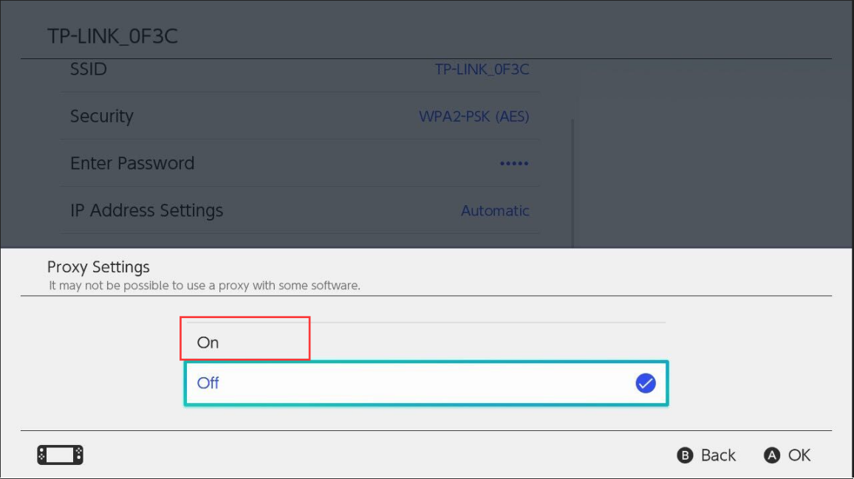854x479 pixels.
Task: Click the WPA2-PSK (AES) security value
Action: tap(474, 117)
